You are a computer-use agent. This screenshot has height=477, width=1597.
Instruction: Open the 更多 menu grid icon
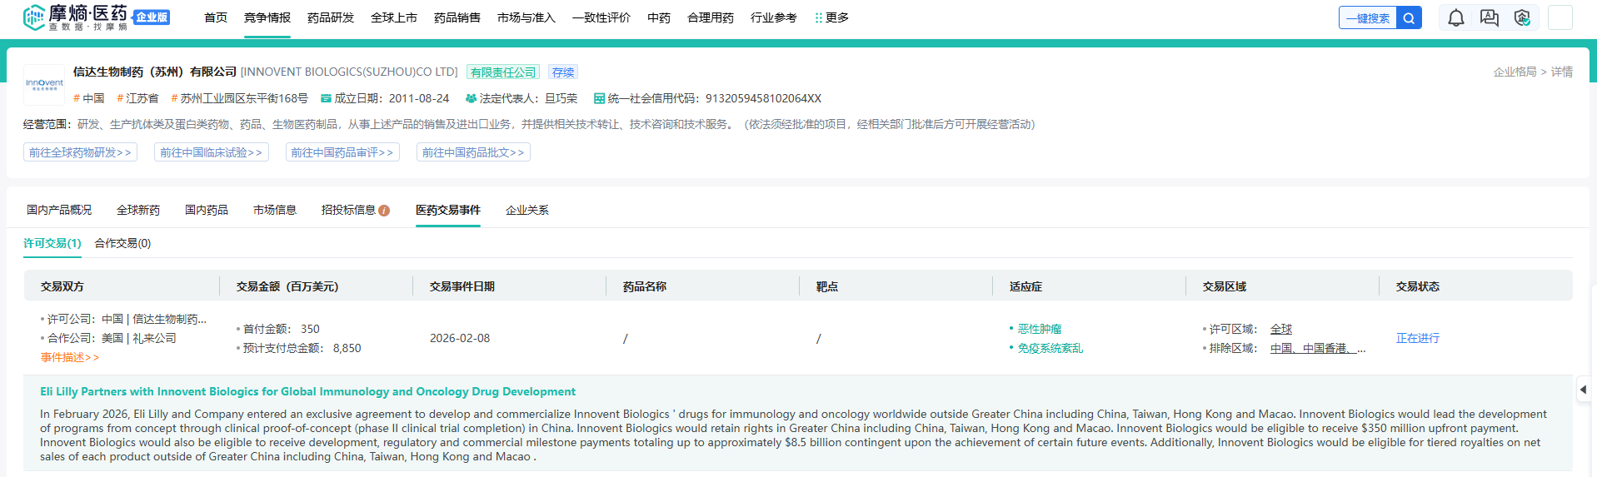tap(818, 17)
